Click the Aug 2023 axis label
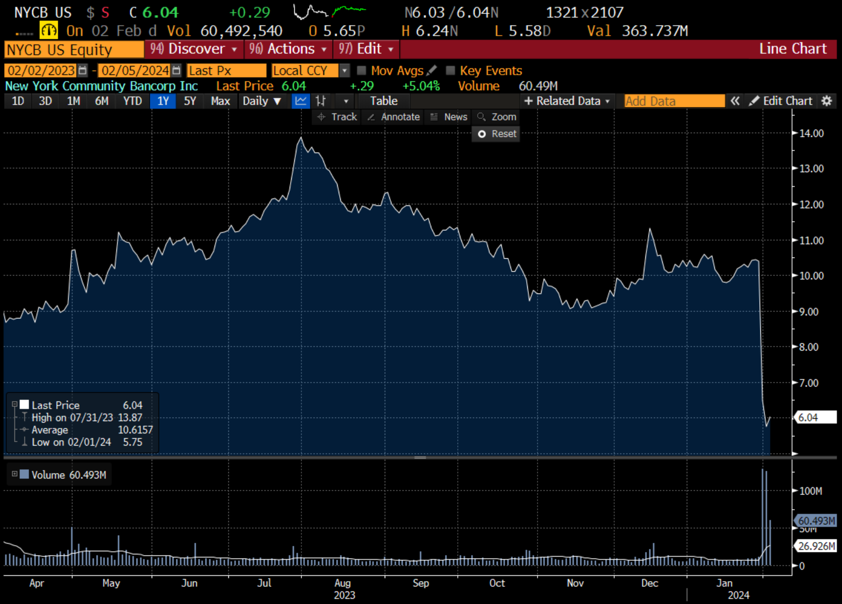The width and height of the screenshot is (842, 604). (344, 589)
